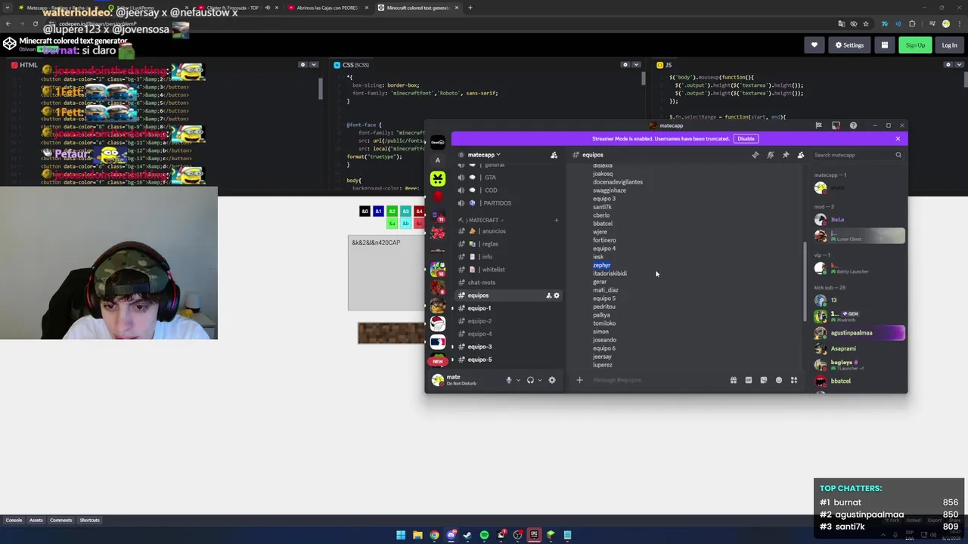Image resolution: width=968 pixels, height=544 pixels.
Task: Click CodePen Log In button
Action: click(x=949, y=45)
